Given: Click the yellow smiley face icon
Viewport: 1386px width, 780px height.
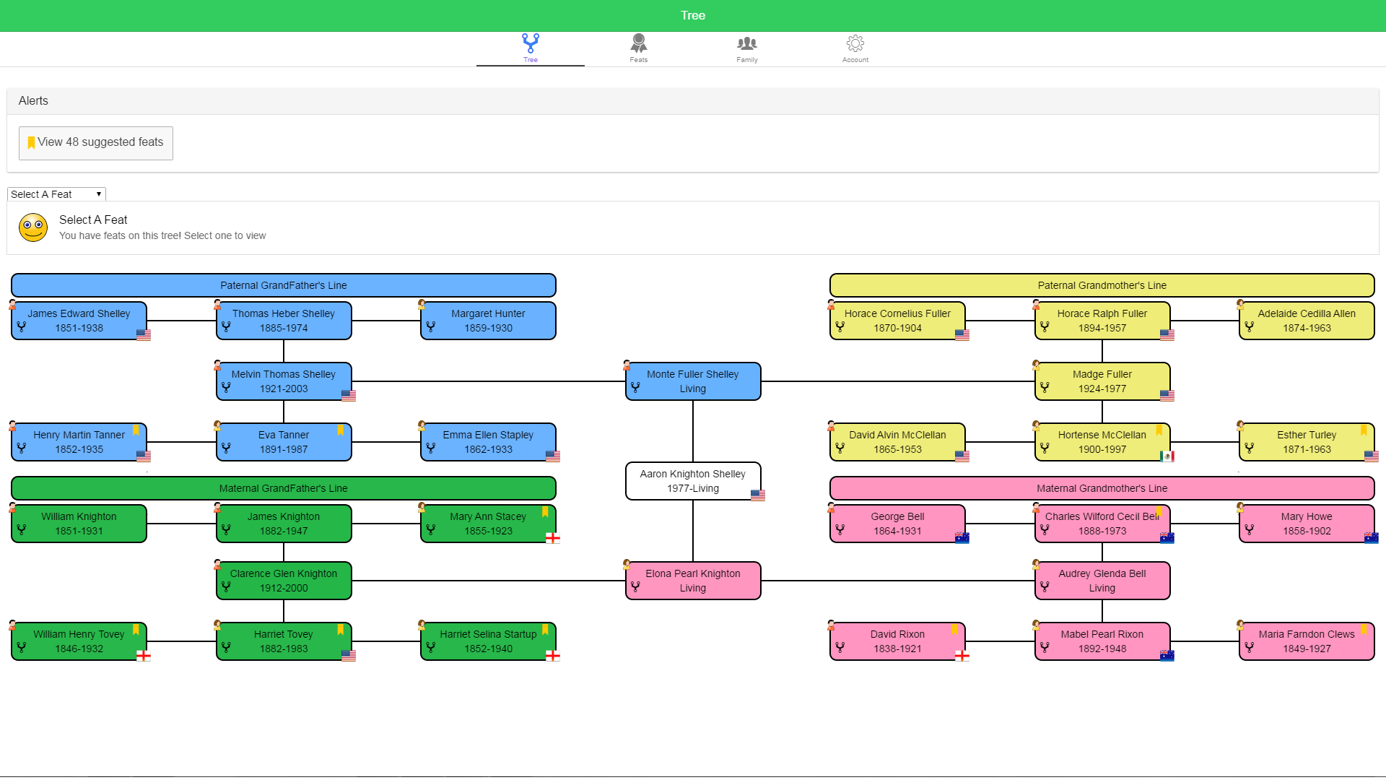Looking at the screenshot, I should (33, 227).
